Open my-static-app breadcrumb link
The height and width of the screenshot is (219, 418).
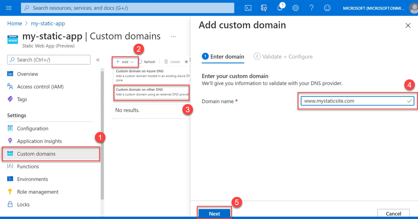(48, 23)
